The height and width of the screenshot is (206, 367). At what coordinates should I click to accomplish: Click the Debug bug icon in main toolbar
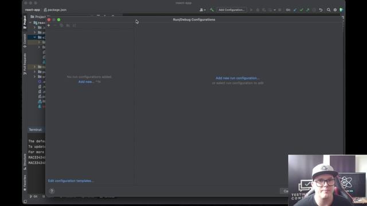click(x=257, y=10)
